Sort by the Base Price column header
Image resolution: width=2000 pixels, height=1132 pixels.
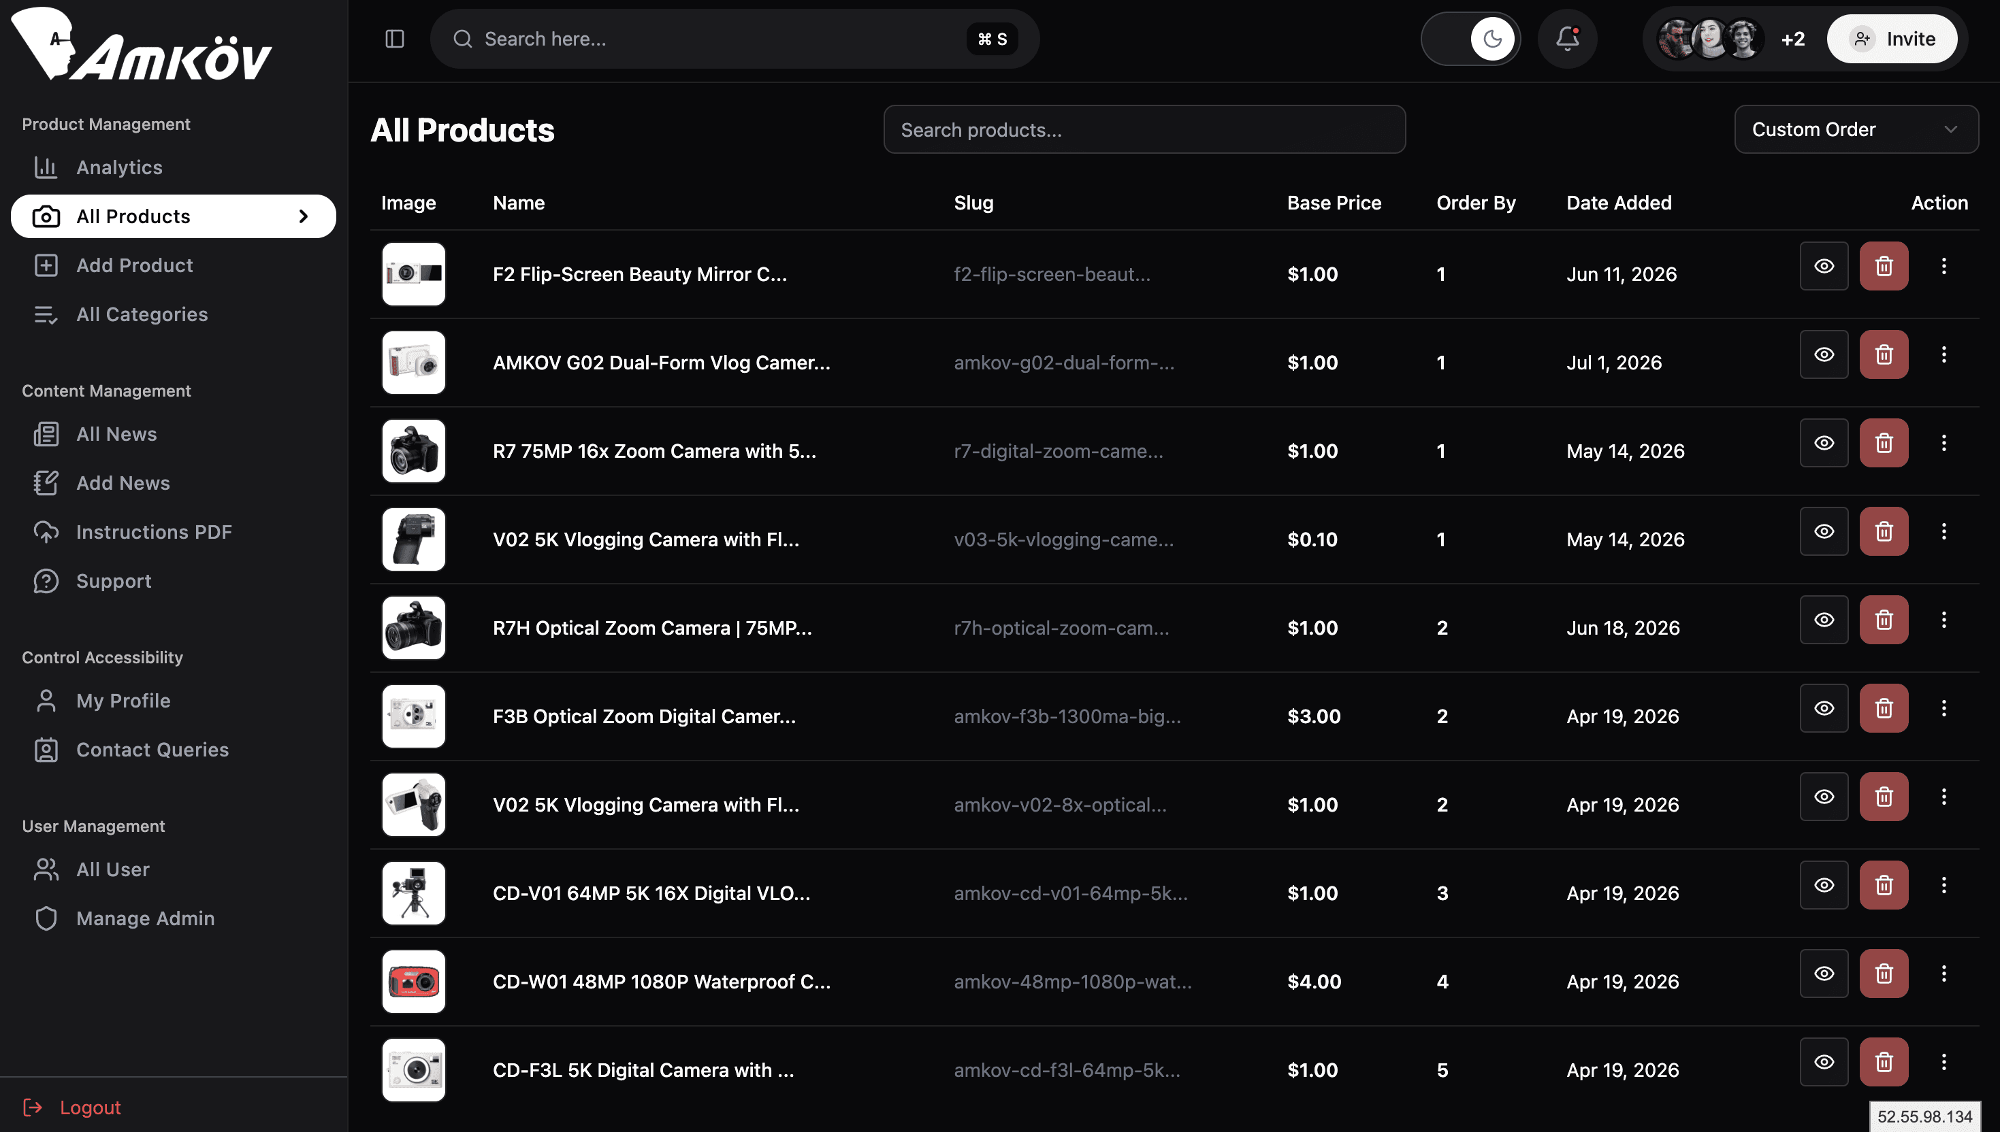point(1334,203)
